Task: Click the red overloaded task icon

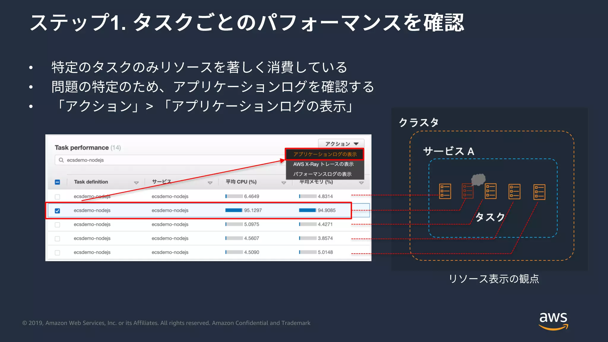Action: pyautogui.click(x=467, y=191)
